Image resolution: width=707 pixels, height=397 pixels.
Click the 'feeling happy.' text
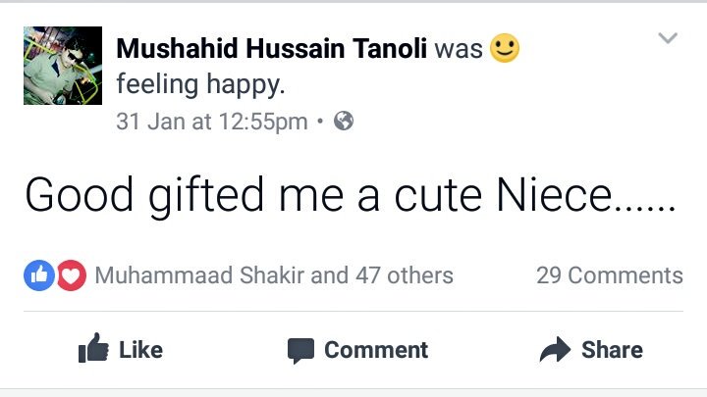click(200, 84)
